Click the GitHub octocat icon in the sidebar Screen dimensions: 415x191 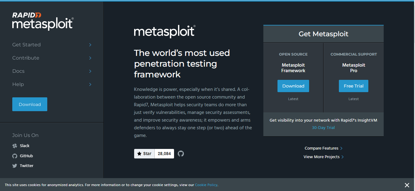[15, 156]
